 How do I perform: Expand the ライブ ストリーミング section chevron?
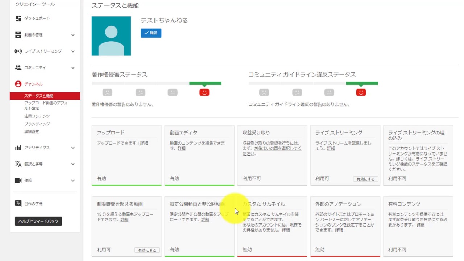click(73, 51)
